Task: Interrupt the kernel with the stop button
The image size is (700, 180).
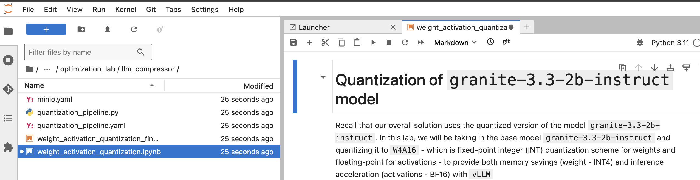Action: coord(389,42)
